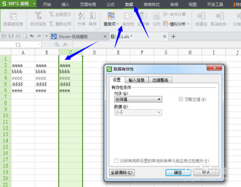
Task: Switch to the 插入 ribbon tab
Action: tap(66, 4)
